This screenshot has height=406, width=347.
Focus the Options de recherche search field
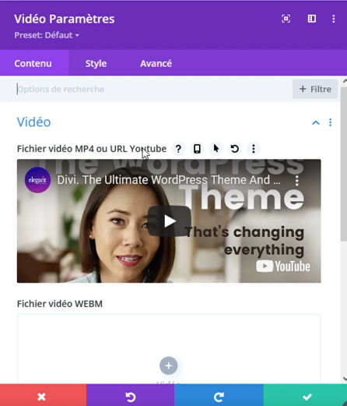pos(153,89)
